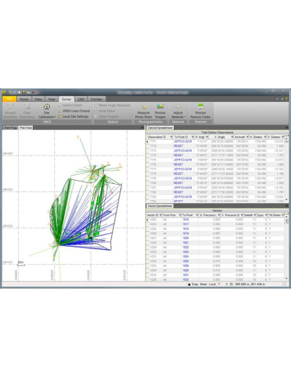Switch to the Data ribbon tab
This screenshot has height=377, width=291.
pos(39,99)
